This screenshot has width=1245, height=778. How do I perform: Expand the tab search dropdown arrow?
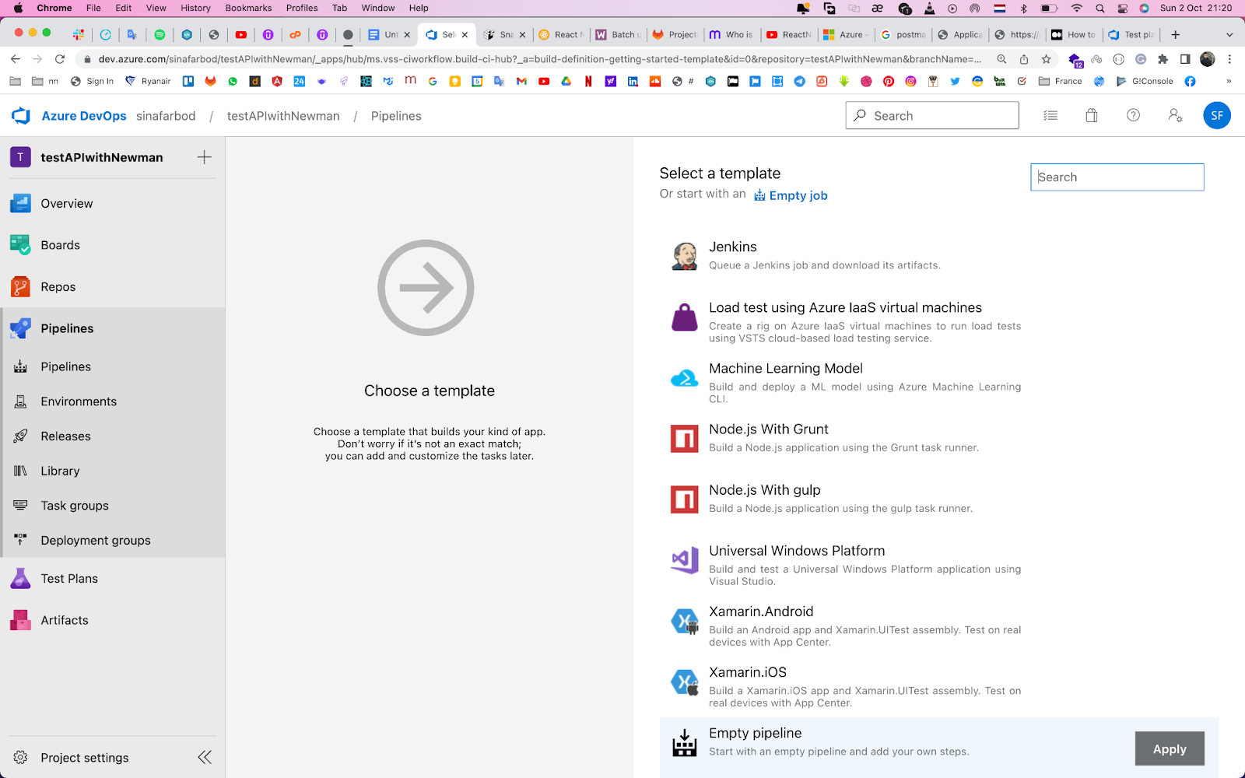point(1229,34)
